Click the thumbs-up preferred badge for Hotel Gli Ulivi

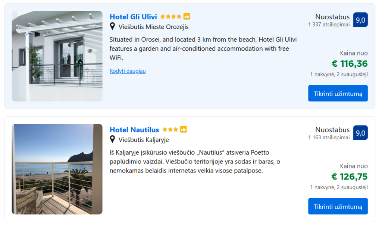[x=187, y=16]
